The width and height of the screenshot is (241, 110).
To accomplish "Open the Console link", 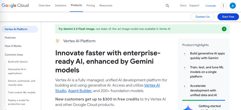I will click(211, 6).
